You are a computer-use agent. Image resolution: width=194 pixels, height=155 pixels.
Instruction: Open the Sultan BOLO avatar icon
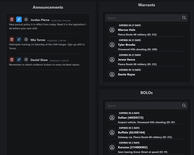pos(112,118)
